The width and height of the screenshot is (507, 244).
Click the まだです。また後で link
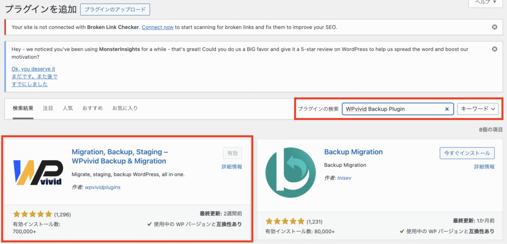pyautogui.click(x=35, y=77)
